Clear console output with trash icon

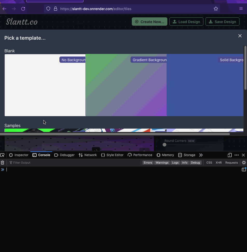pyautogui.click(x=2, y=163)
